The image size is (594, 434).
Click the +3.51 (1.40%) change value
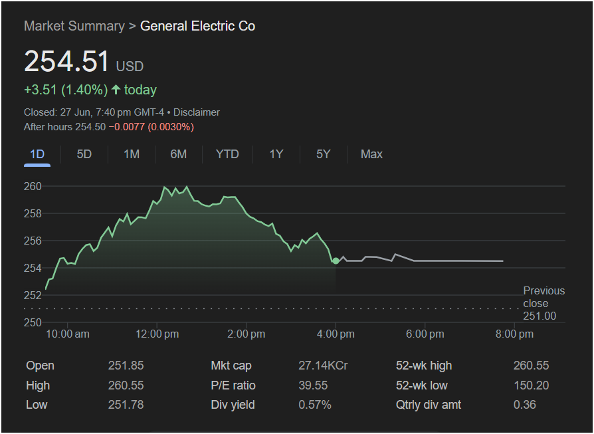pyautogui.click(x=66, y=90)
